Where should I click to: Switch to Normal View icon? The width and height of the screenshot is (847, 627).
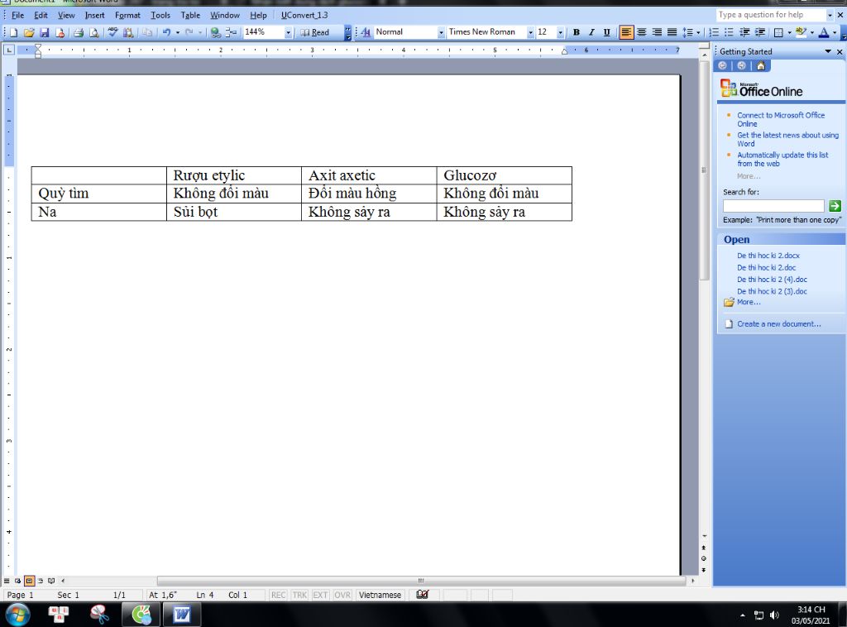pyautogui.click(x=7, y=582)
